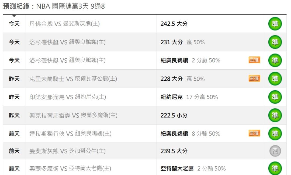The width and height of the screenshot is (291, 175).
Task: Click green 準 icon for 丹佛金塊 VS 曼斐斯灰熊 row
Action: (x=275, y=24)
